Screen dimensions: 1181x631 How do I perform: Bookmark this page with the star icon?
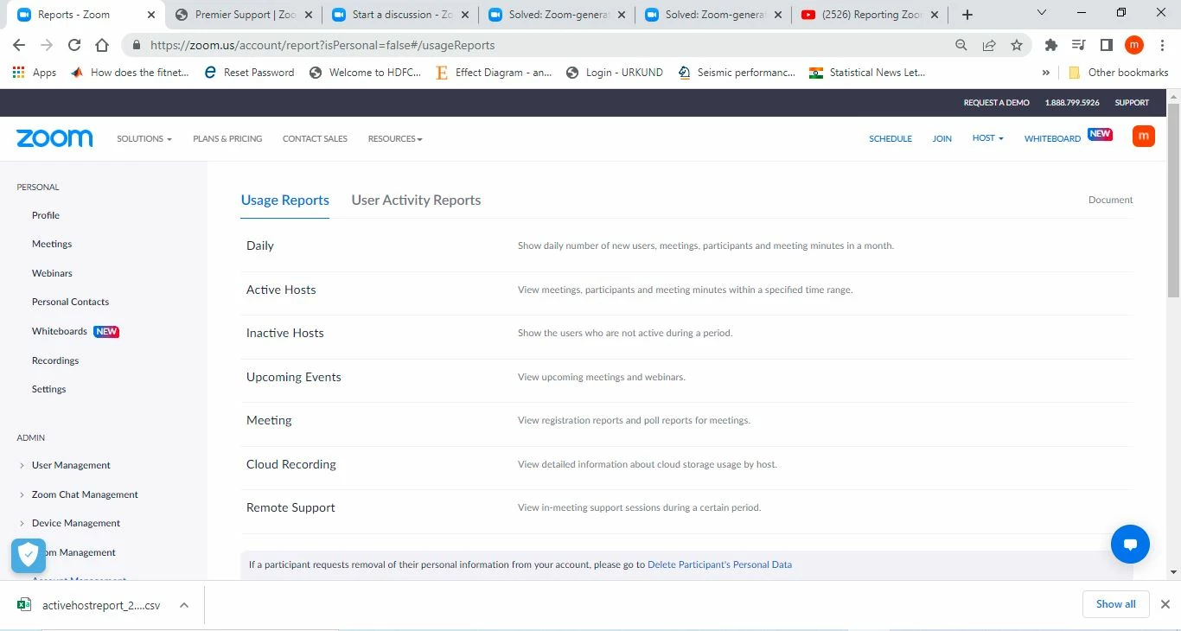pos(1017,45)
